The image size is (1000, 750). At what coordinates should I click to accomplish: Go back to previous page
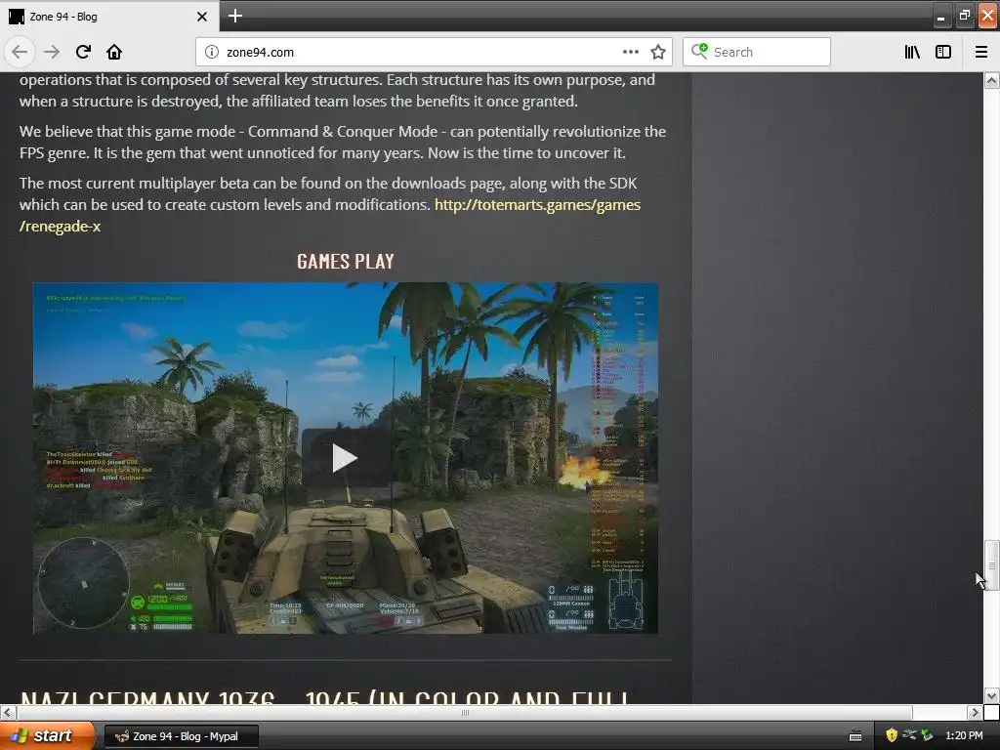(20, 52)
